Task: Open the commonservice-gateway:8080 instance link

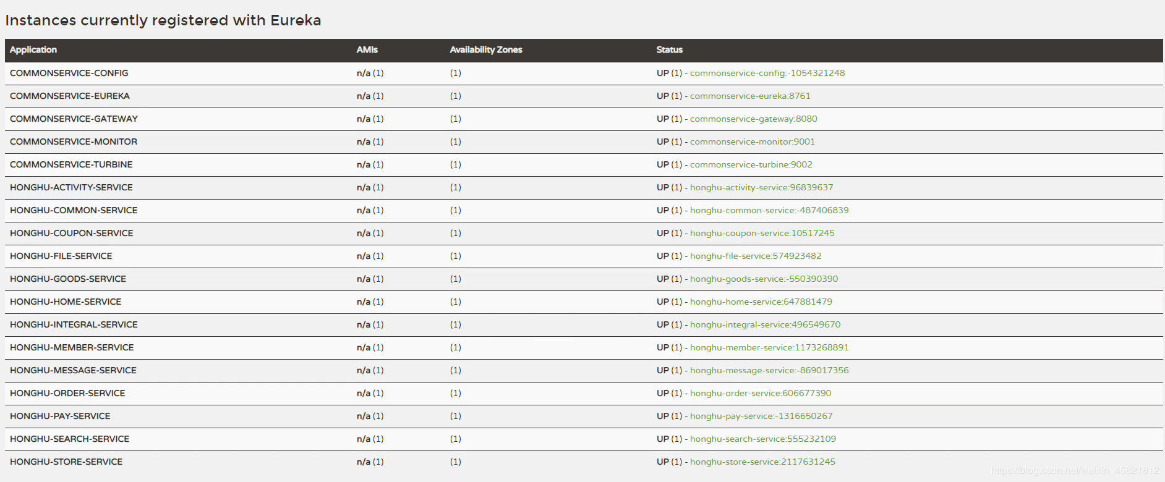Action: click(x=753, y=119)
